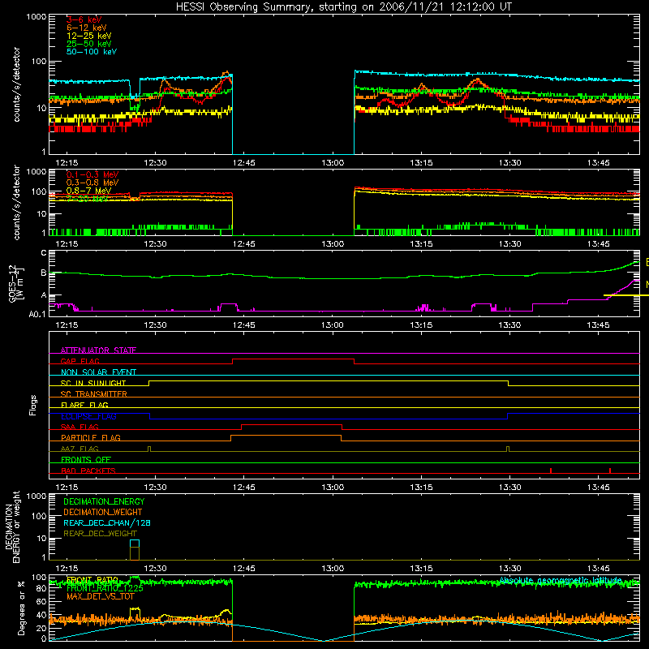Click "13:15" under the decimation panel
The height and width of the screenshot is (649, 649).
pyautogui.click(x=421, y=569)
